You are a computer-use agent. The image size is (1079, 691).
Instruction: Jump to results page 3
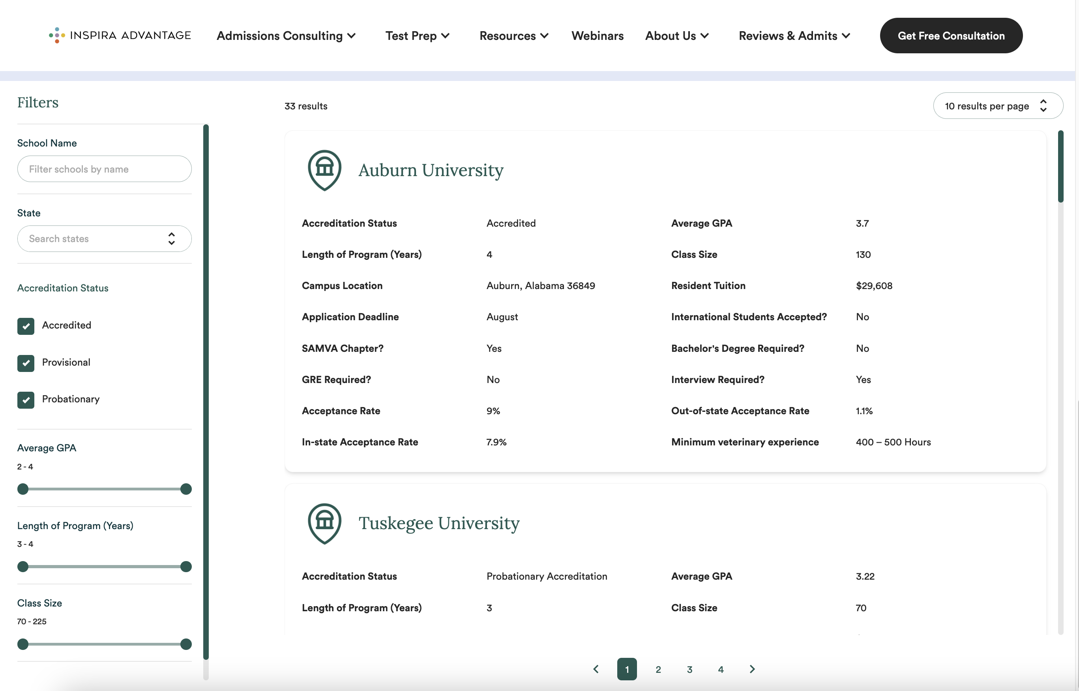point(689,669)
